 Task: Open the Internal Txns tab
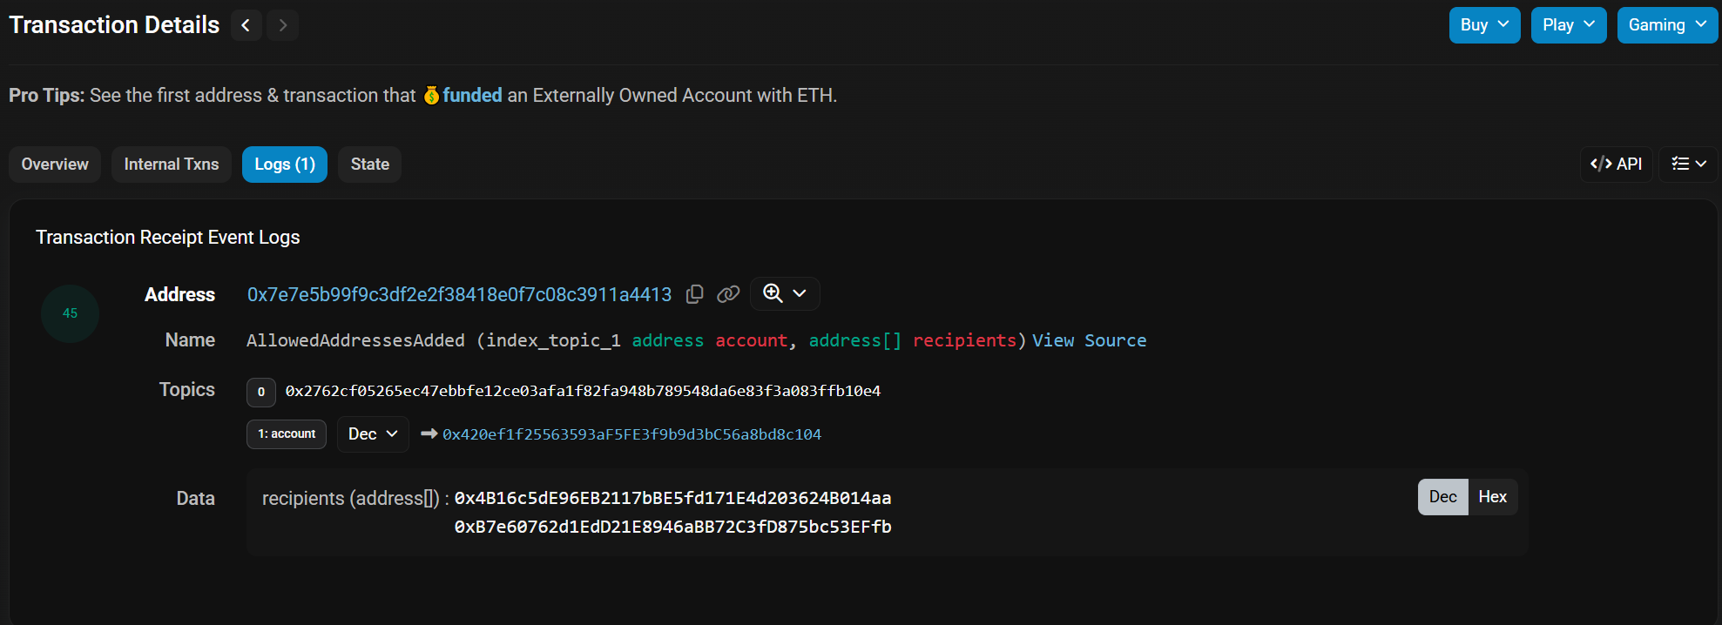tap(172, 165)
